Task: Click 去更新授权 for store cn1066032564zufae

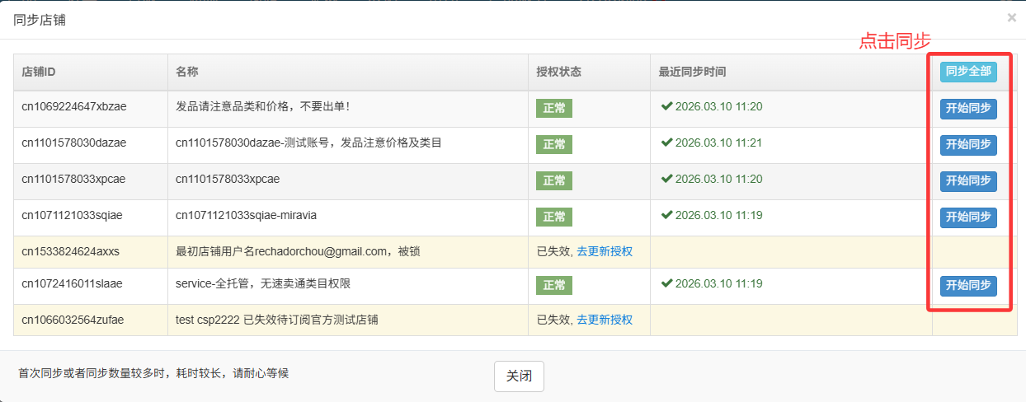Action: 604,320
